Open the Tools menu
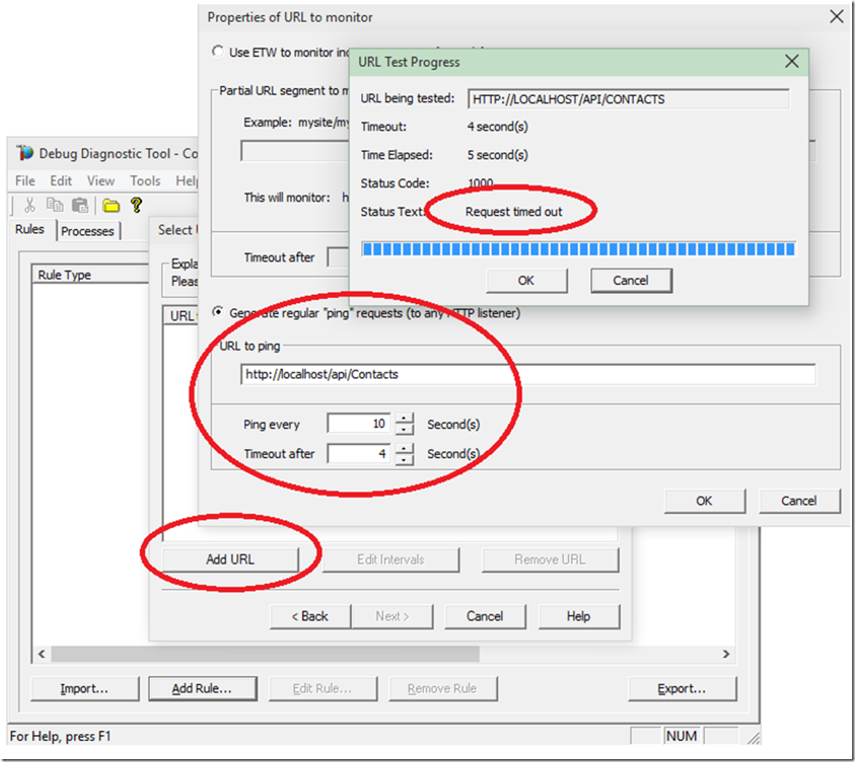This screenshot has width=855, height=762. (x=145, y=181)
